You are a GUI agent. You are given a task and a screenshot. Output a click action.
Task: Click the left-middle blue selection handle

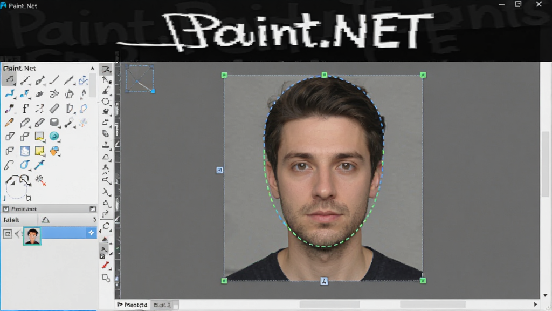(x=219, y=170)
